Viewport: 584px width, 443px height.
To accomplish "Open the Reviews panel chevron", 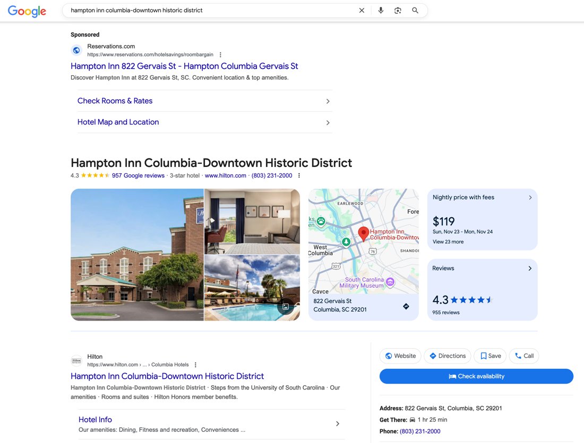I will [529, 268].
